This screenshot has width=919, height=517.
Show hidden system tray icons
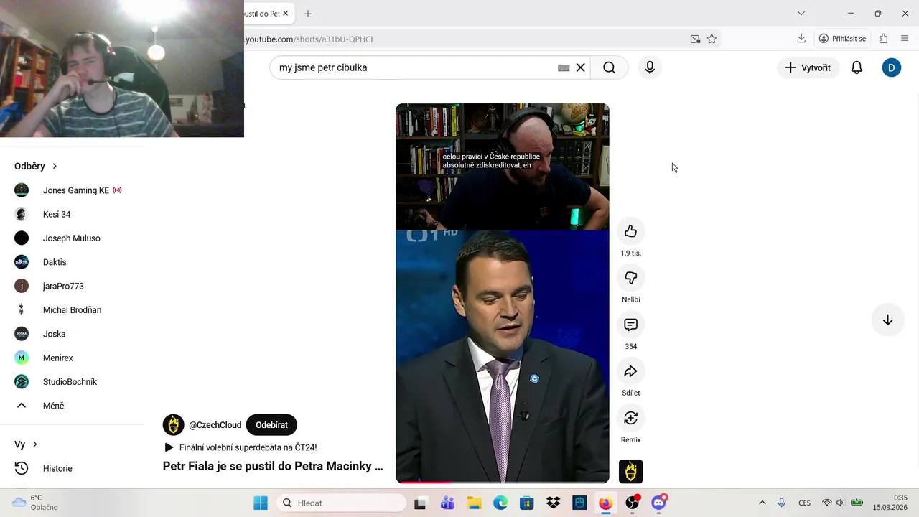(x=762, y=503)
